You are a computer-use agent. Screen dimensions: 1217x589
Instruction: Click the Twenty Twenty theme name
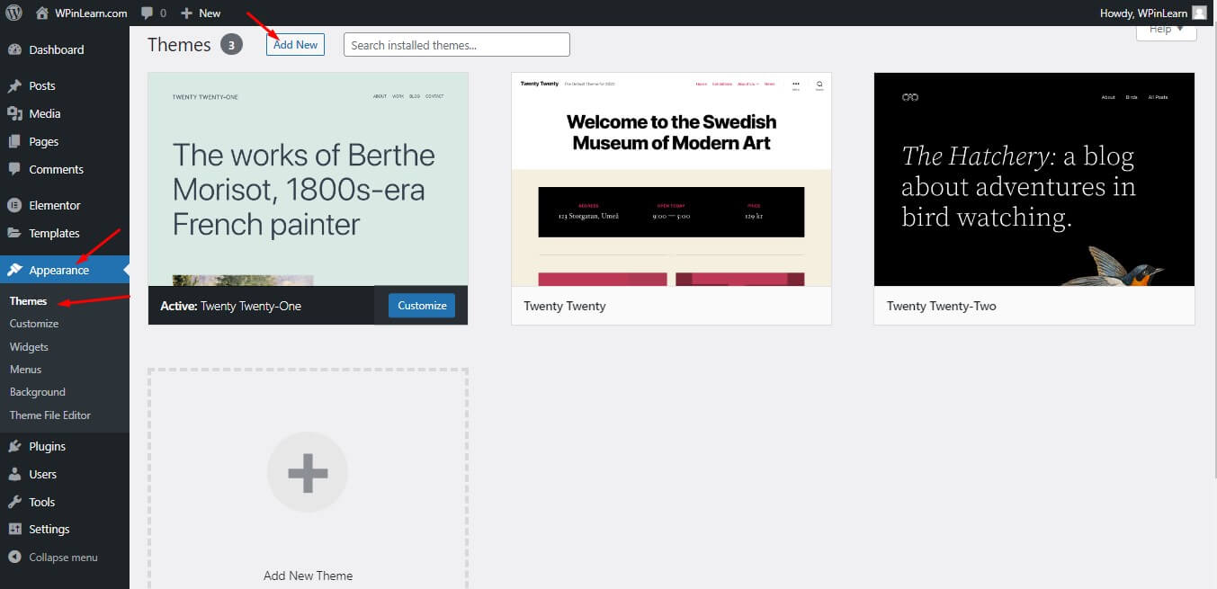(565, 306)
